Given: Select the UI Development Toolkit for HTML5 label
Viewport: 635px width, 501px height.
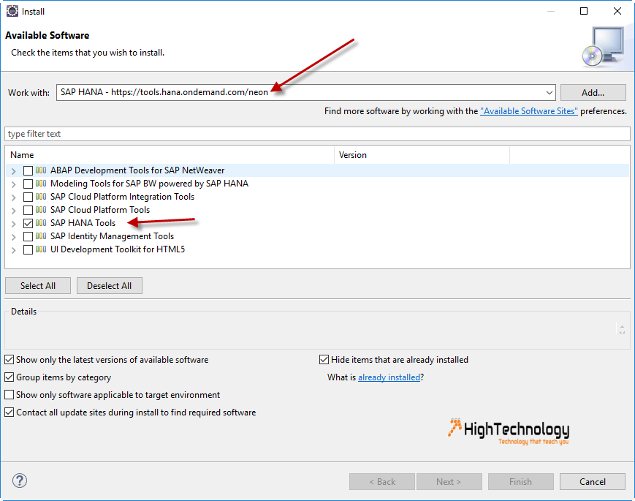Looking at the screenshot, I should click(118, 249).
